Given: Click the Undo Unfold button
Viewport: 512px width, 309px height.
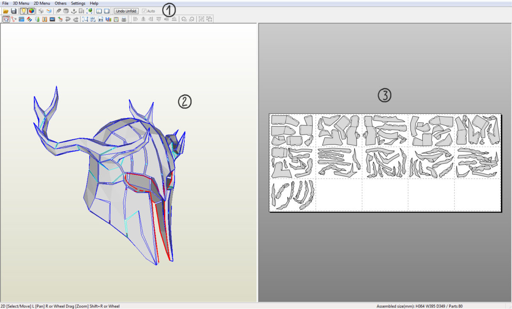Looking at the screenshot, I should pos(126,11).
